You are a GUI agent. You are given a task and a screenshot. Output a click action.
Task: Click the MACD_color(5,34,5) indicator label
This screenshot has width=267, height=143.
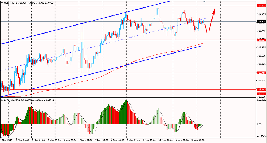[x=12, y=100]
